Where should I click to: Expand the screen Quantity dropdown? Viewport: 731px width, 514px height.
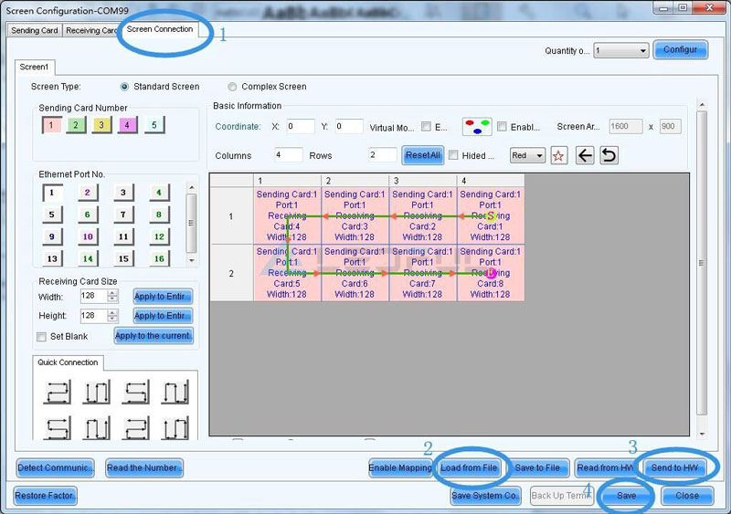coord(620,51)
